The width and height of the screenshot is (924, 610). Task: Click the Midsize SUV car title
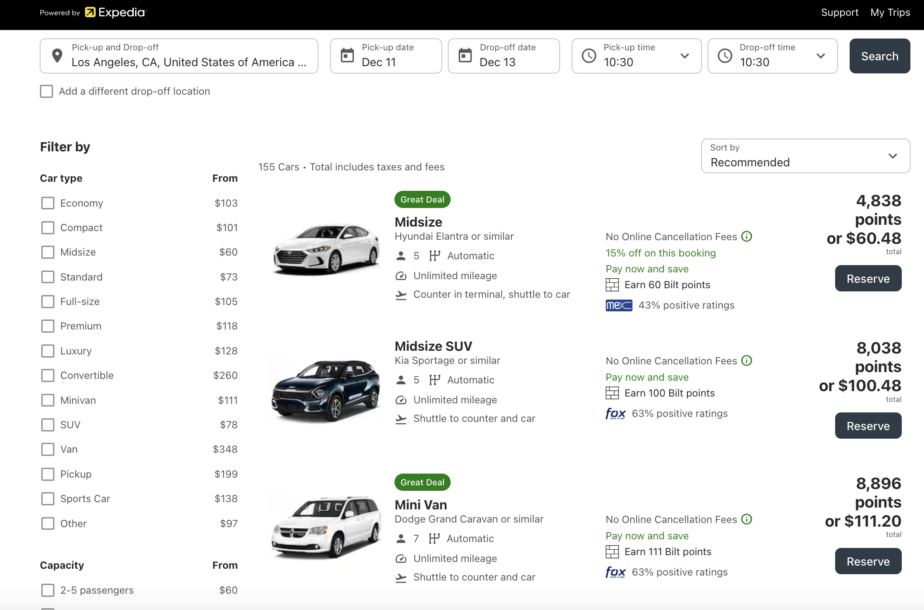click(433, 346)
